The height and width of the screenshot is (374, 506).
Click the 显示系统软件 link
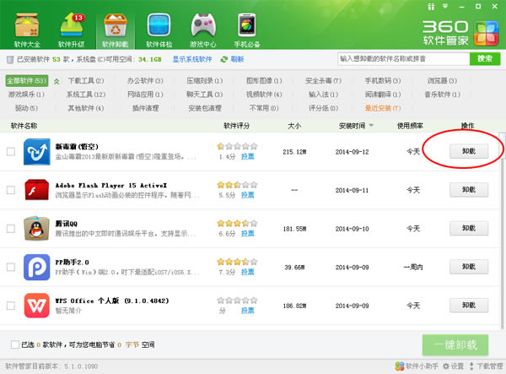tap(192, 59)
